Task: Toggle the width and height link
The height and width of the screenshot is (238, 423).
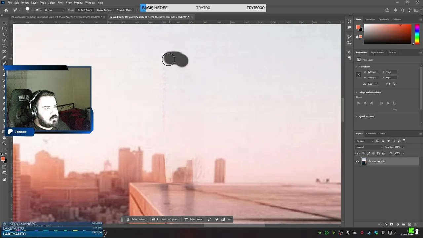Action: pyautogui.click(x=359, y=75)
